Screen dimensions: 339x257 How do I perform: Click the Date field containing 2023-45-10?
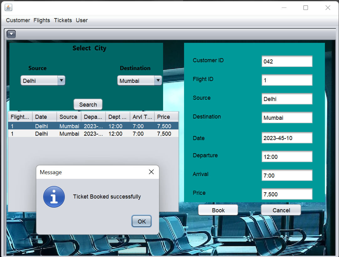tap(287, 138)
